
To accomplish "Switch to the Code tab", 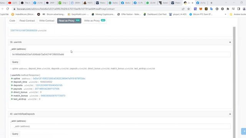I will pyautogui.click(x=12, y=21).
